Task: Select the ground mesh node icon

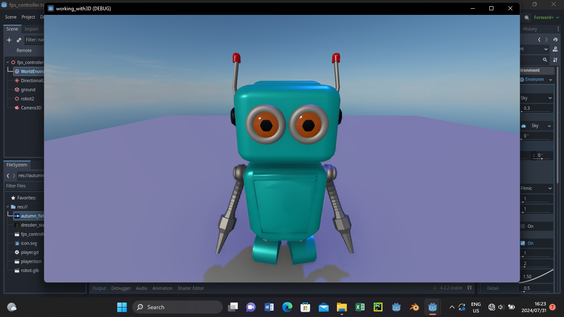Action: coord(17,90)
